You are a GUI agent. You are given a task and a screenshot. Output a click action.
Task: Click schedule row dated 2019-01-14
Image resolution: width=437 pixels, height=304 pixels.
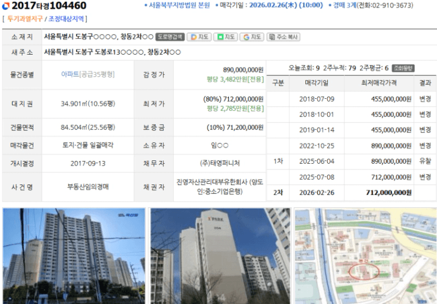tap(351, 130)
